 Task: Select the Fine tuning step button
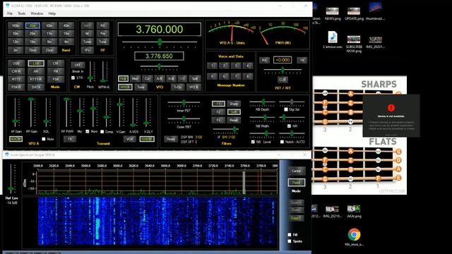pos(123,78)
